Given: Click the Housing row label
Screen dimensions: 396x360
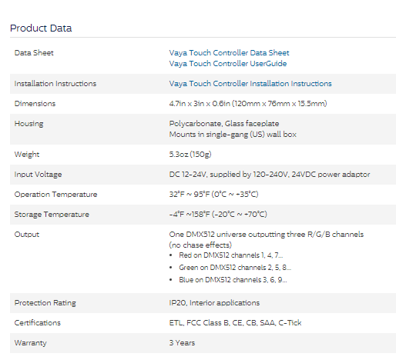Looking at the screenshot, I should (x=29, y=124).
